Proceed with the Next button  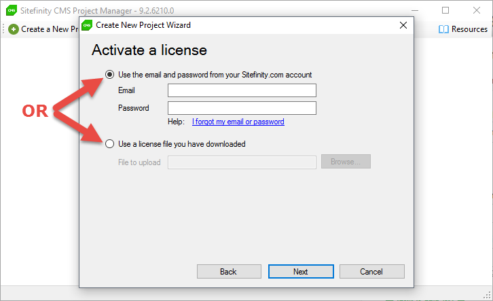[301, 271]
